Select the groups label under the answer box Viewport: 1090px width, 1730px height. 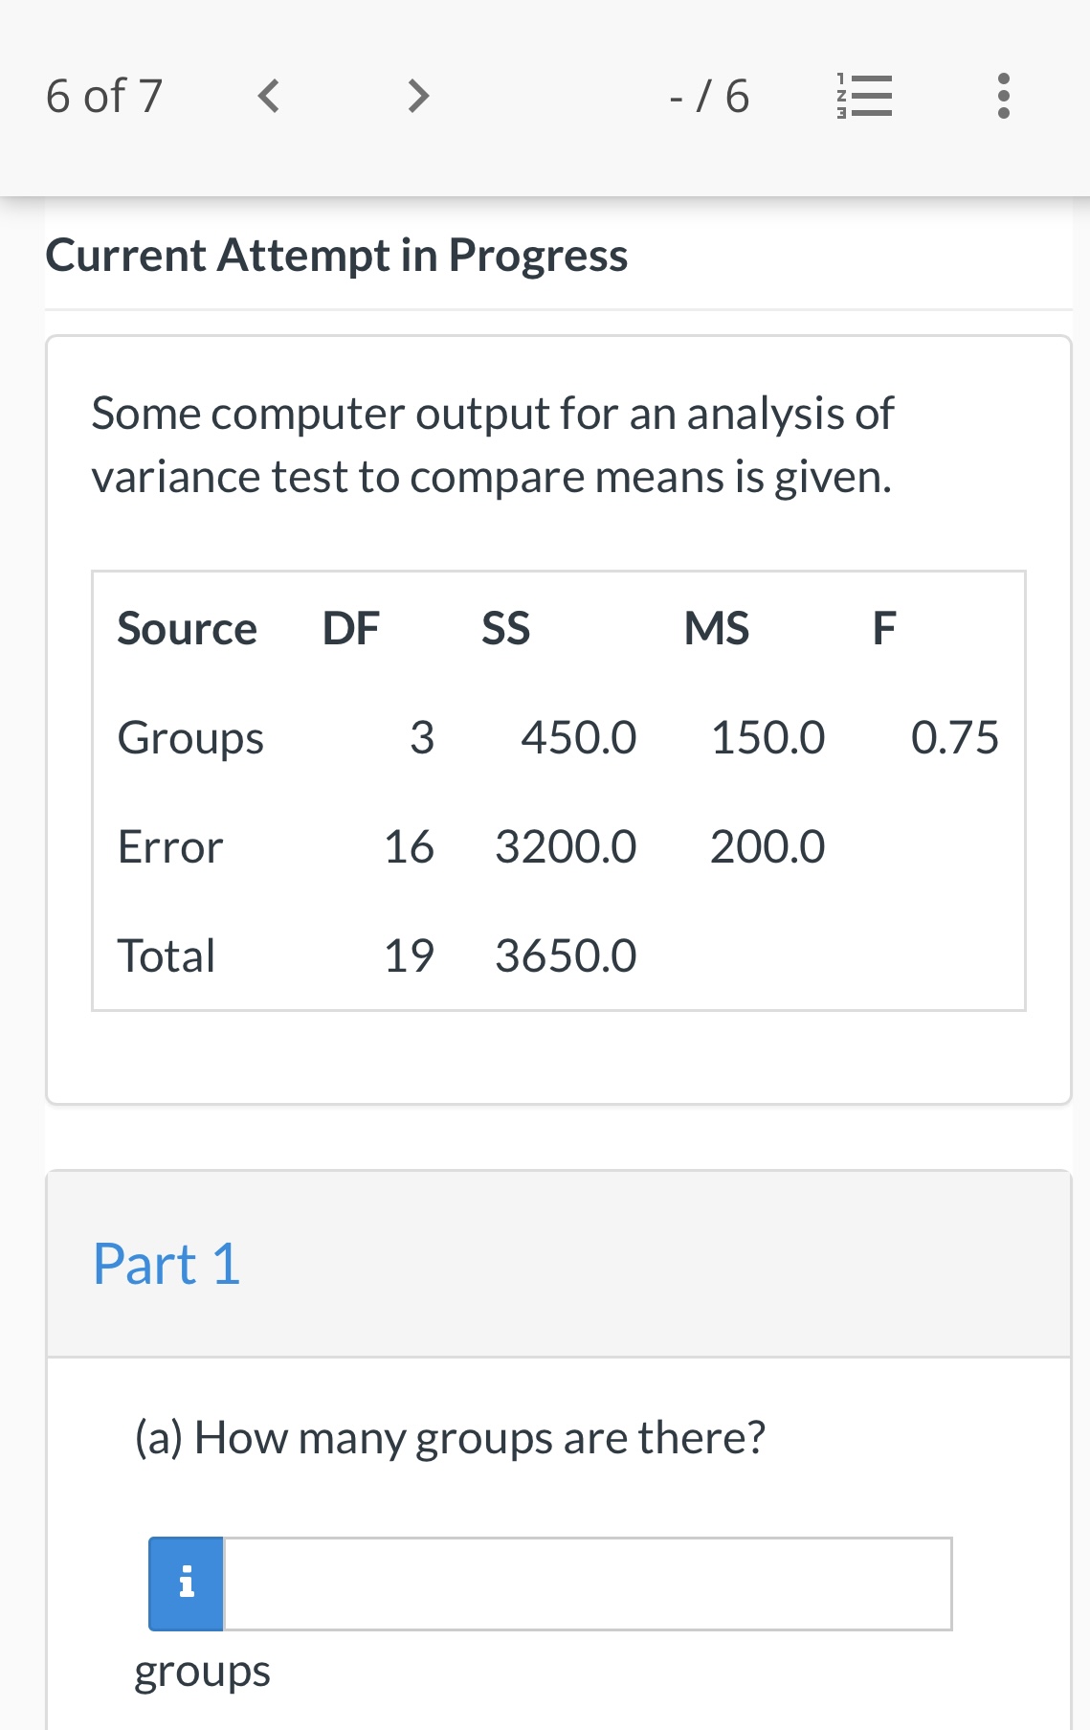tap(202, 1672)
